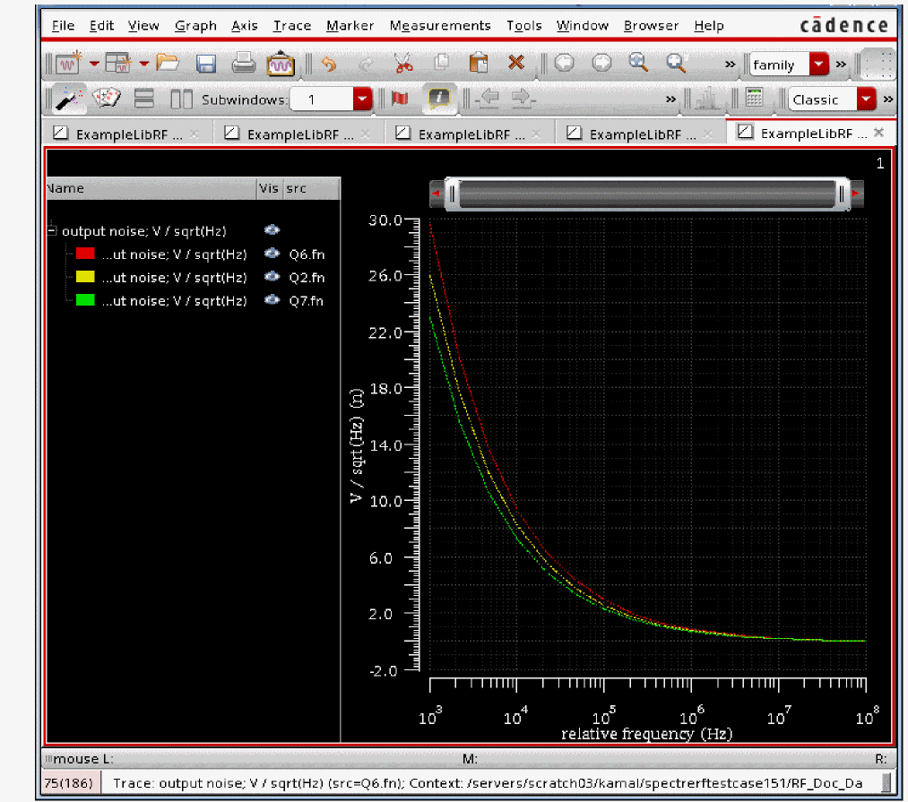Click the red flag marker icon
908x802 pixels.
(400, 99)
